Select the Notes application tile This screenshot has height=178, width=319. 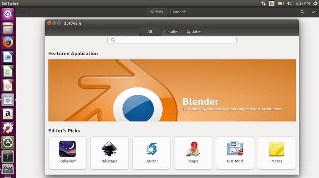(276, 153)
